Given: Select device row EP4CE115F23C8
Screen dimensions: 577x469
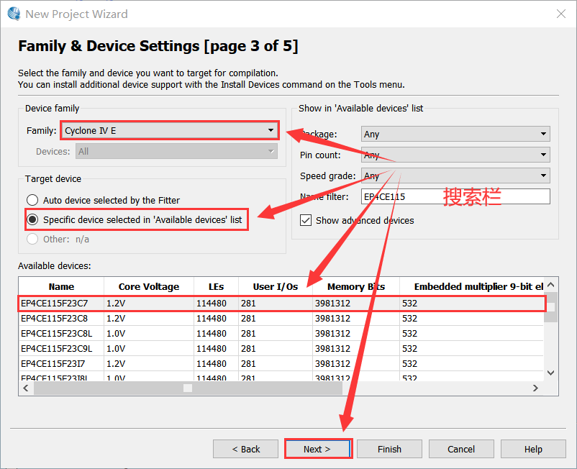Looking at the screenshot, I should pos(281,318).
